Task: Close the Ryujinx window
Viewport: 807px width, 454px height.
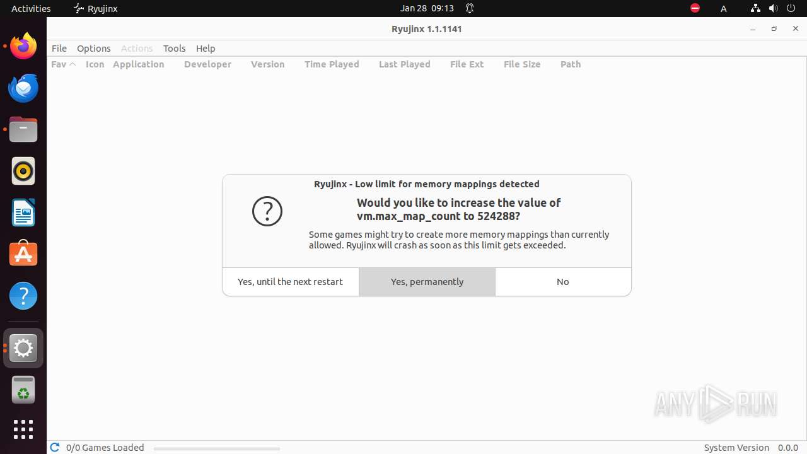Action: tap(796, 29)
